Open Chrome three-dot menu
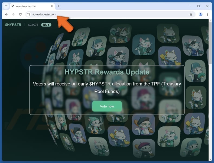 point(207,14)
